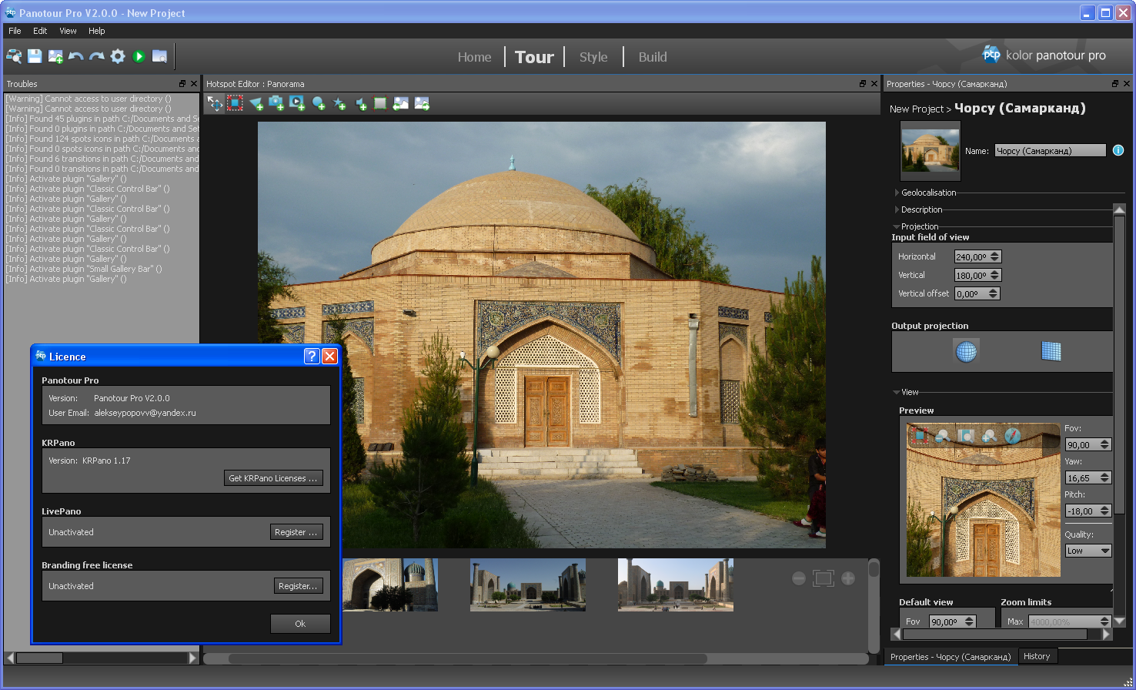
Task: Click the Name field showing Чорсу (Самарканд)
Action: [x=1051, y=151]
